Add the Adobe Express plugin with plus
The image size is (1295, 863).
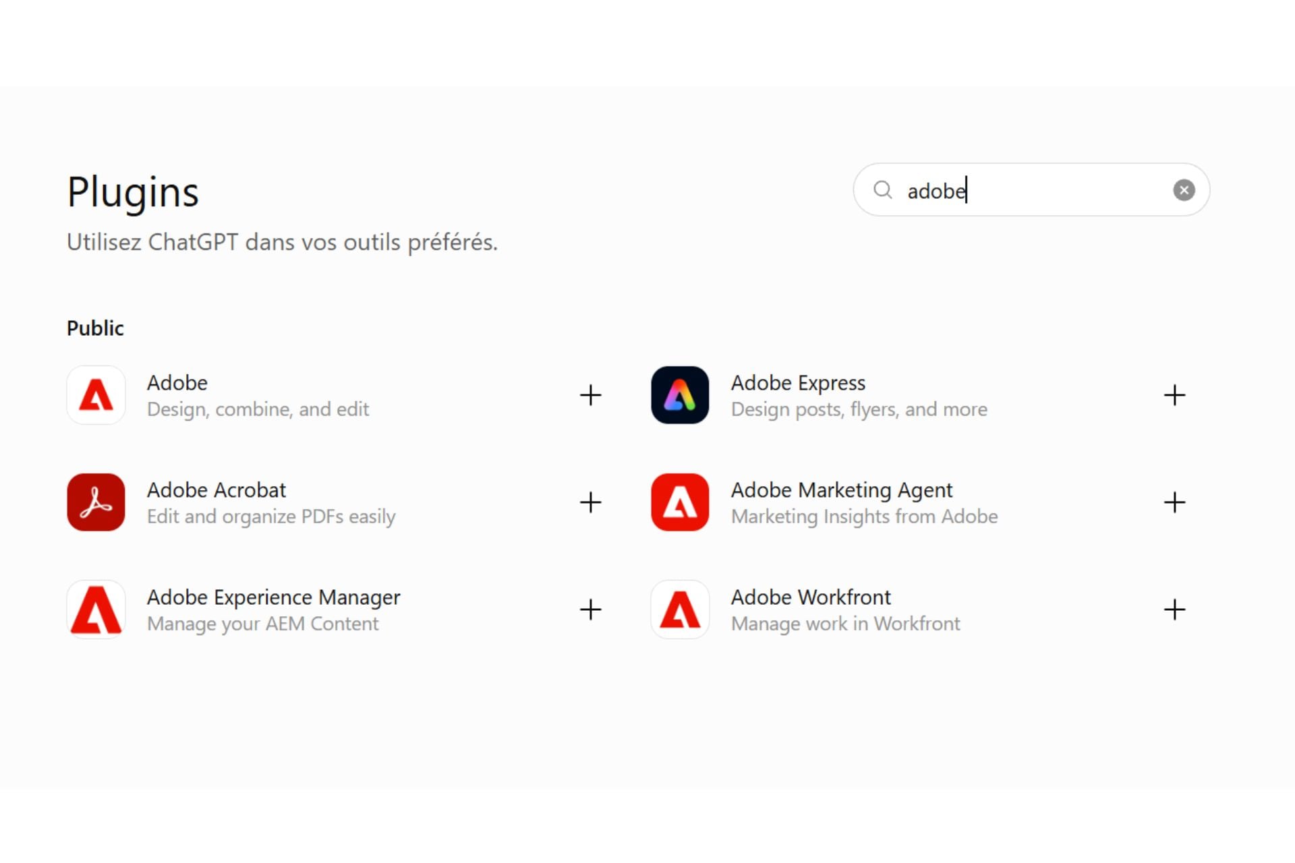[1175, 395]
